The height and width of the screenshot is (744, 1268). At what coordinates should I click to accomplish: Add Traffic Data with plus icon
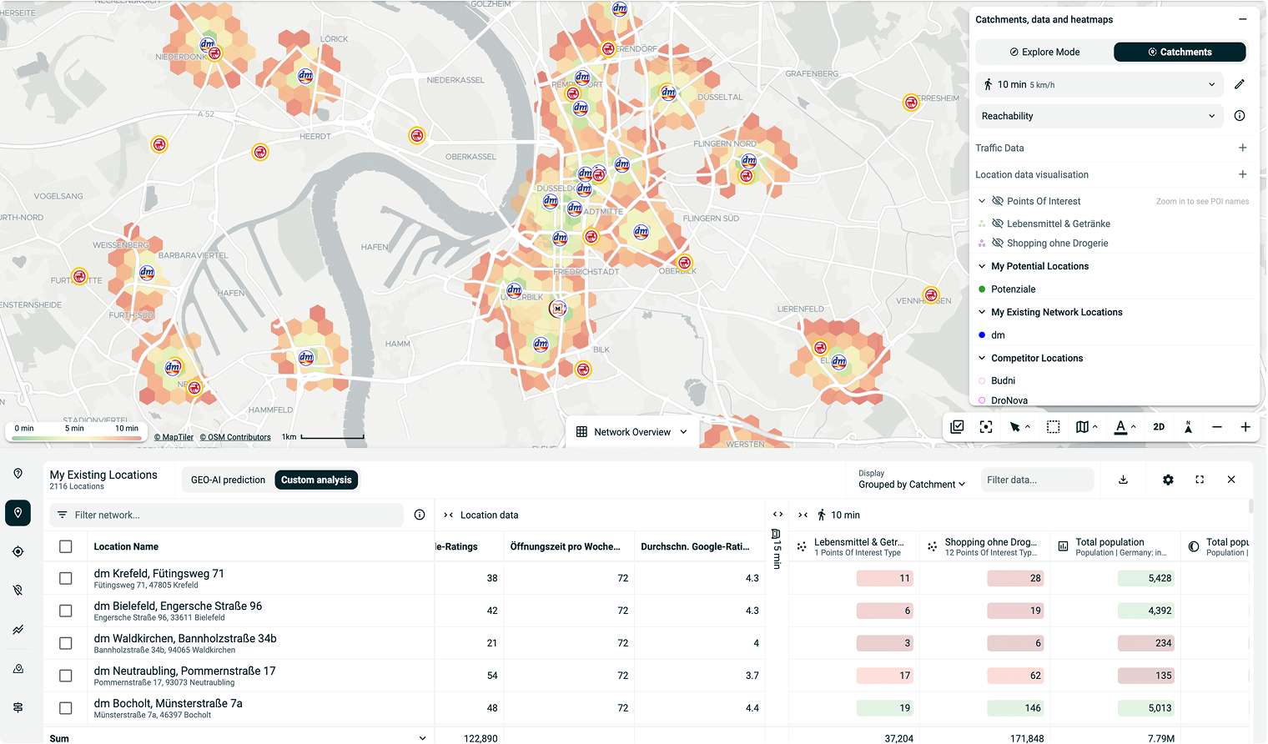point(1242,148)
